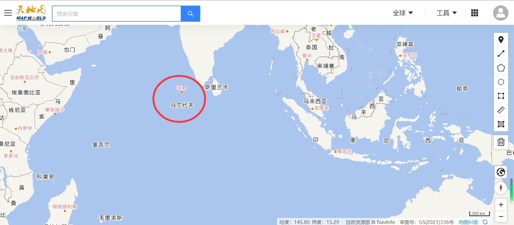The image size is (514, 225).
Task: Click the 万象 city label
Action: (x=316, y=36)
